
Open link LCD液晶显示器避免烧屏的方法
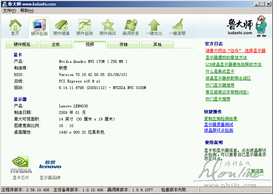click(x=233, y=65)
